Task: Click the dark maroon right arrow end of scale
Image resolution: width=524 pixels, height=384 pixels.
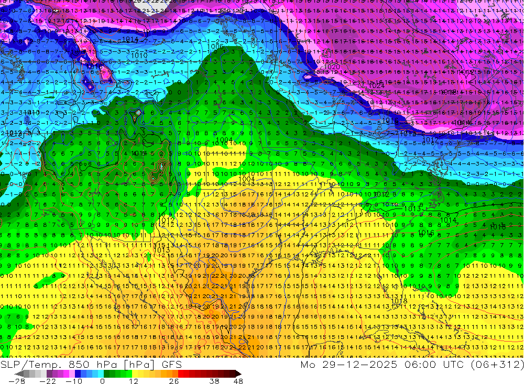Action: coord(238,374)
